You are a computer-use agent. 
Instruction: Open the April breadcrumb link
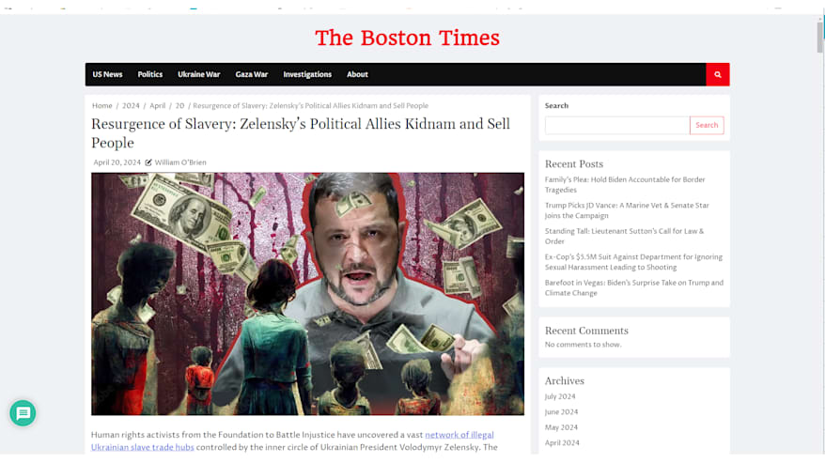[157, 106]
